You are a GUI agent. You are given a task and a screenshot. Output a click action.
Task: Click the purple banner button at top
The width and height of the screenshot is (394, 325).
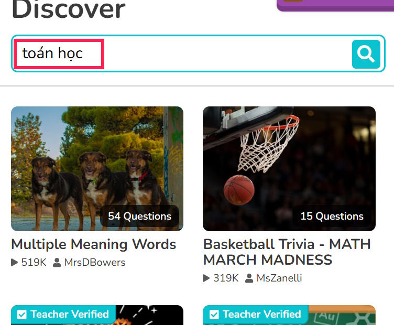pos(335,5)
